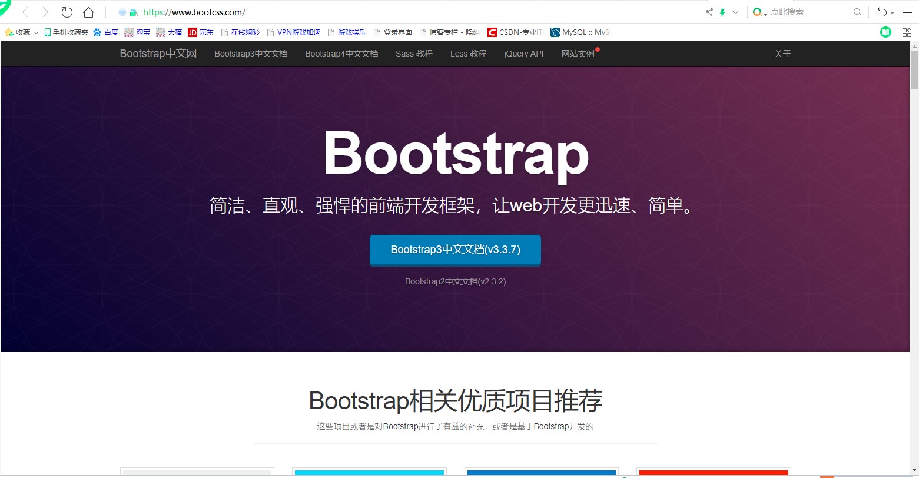Expand the 收藏 dropdown arrow

pyautogui.click(x=36, y=33)
